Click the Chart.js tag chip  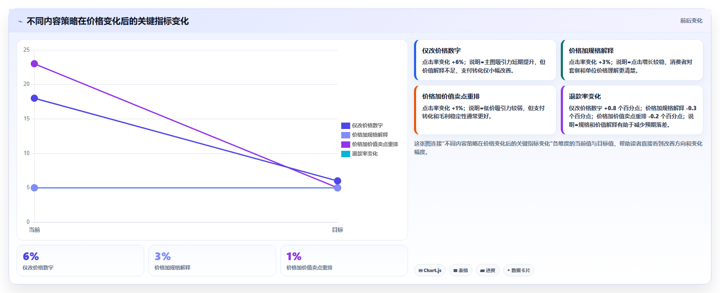[430, 270]
